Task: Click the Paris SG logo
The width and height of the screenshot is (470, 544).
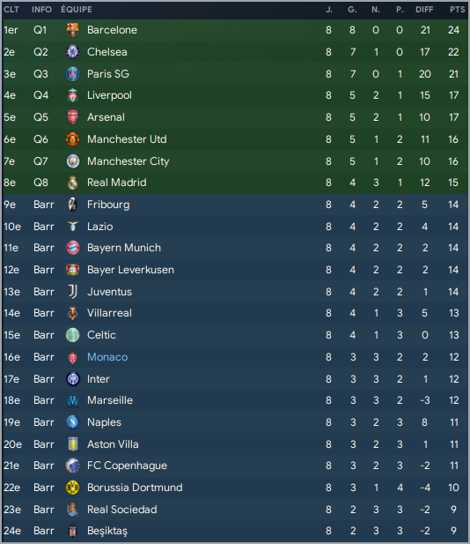Action: tap(72, 74)
